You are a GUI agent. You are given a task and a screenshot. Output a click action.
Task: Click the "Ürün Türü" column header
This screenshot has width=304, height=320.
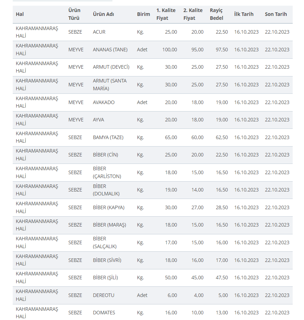74,15
